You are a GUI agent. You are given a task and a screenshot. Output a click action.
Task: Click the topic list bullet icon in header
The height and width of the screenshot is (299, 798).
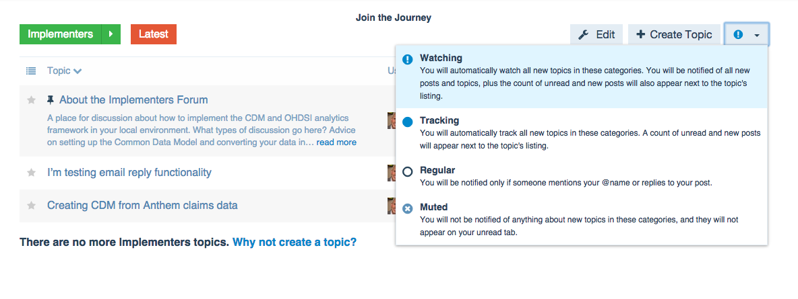[31, 71]
